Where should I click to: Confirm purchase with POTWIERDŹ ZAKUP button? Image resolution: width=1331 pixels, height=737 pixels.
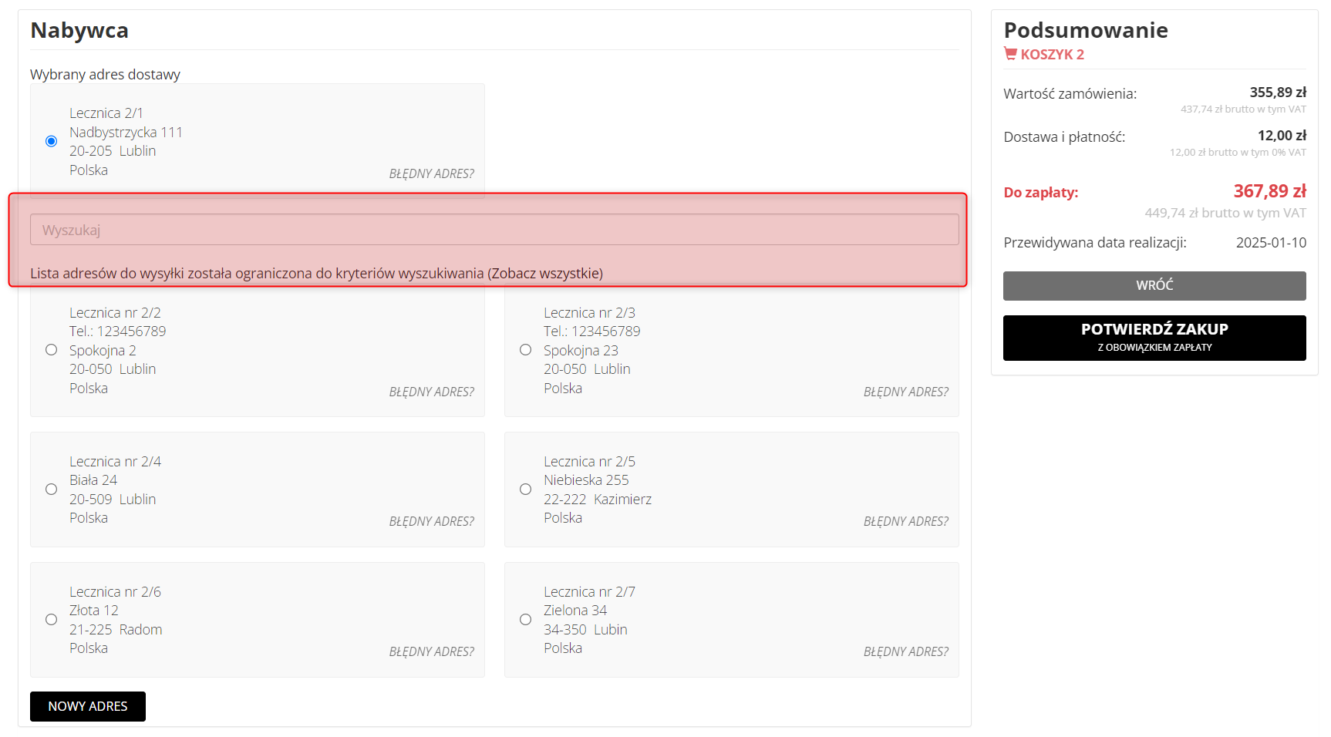coord(1154,338)
